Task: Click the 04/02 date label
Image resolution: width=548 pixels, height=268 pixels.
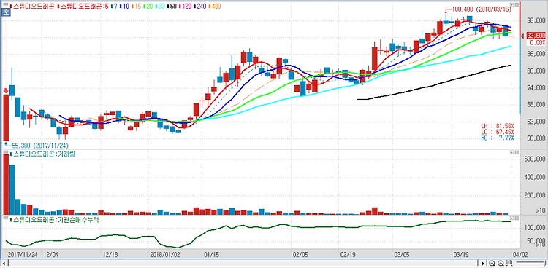Action: coord(520,254)
